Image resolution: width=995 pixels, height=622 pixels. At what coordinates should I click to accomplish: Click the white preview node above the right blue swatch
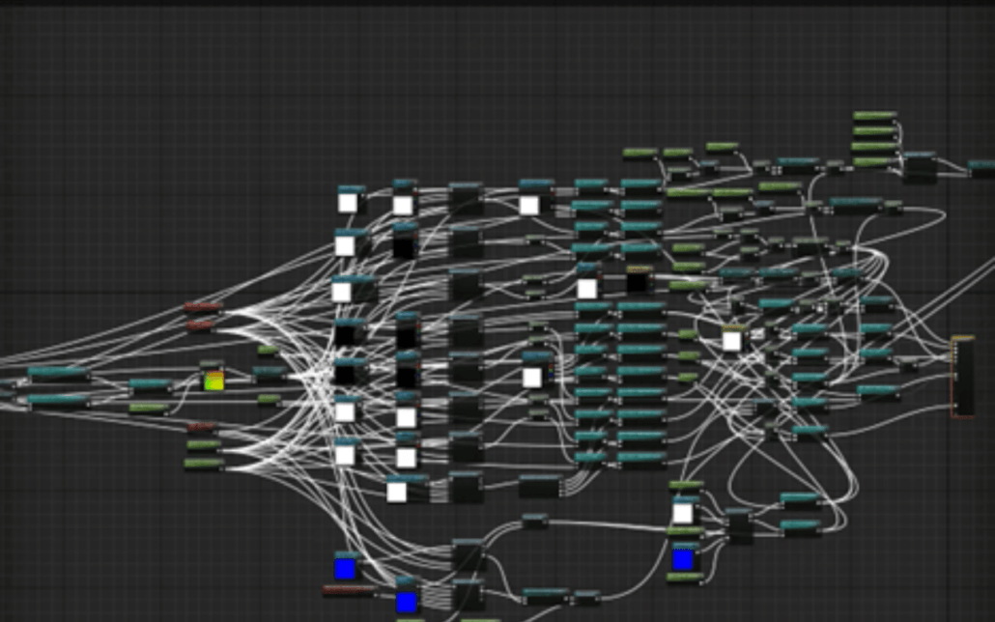tap(683, 512)
